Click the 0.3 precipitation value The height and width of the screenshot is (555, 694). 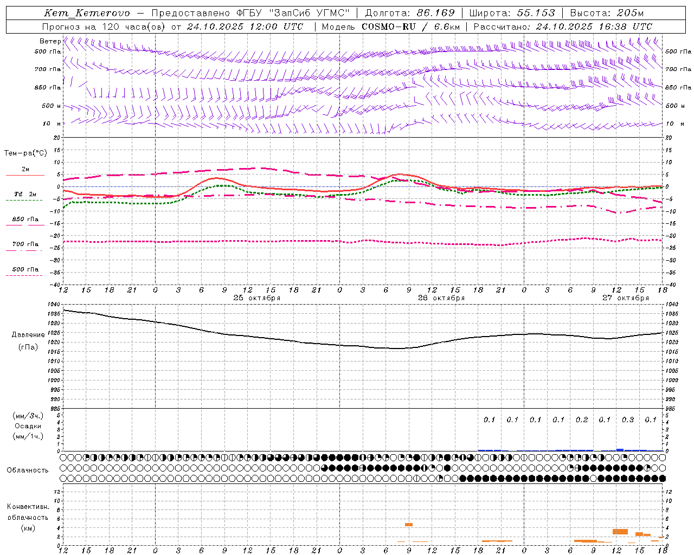tap(628, 420)
